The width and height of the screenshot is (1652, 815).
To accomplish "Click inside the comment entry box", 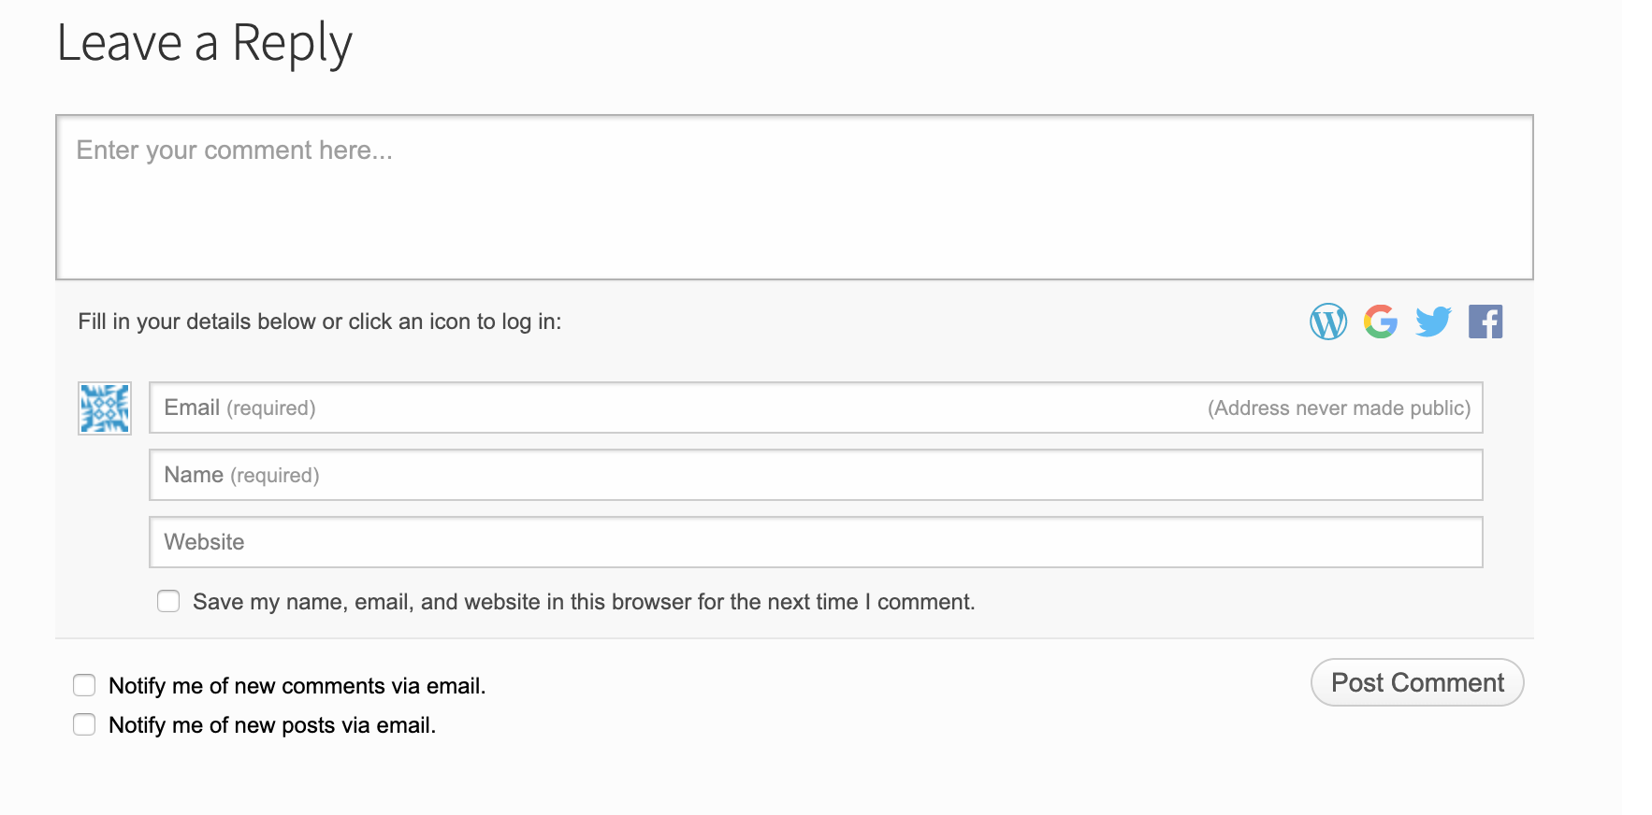I will [x=795, y=196].
